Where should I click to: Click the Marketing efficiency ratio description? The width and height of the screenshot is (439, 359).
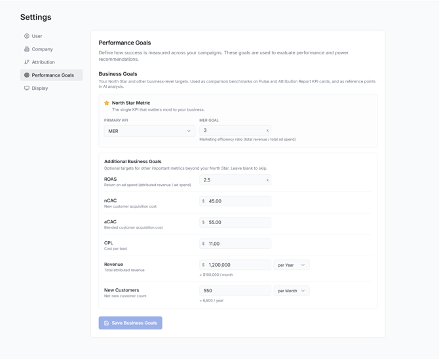248,139
